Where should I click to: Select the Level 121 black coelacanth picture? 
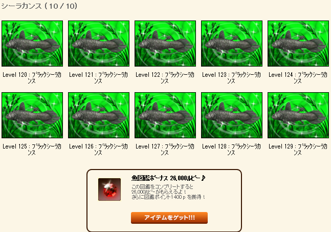99,44
